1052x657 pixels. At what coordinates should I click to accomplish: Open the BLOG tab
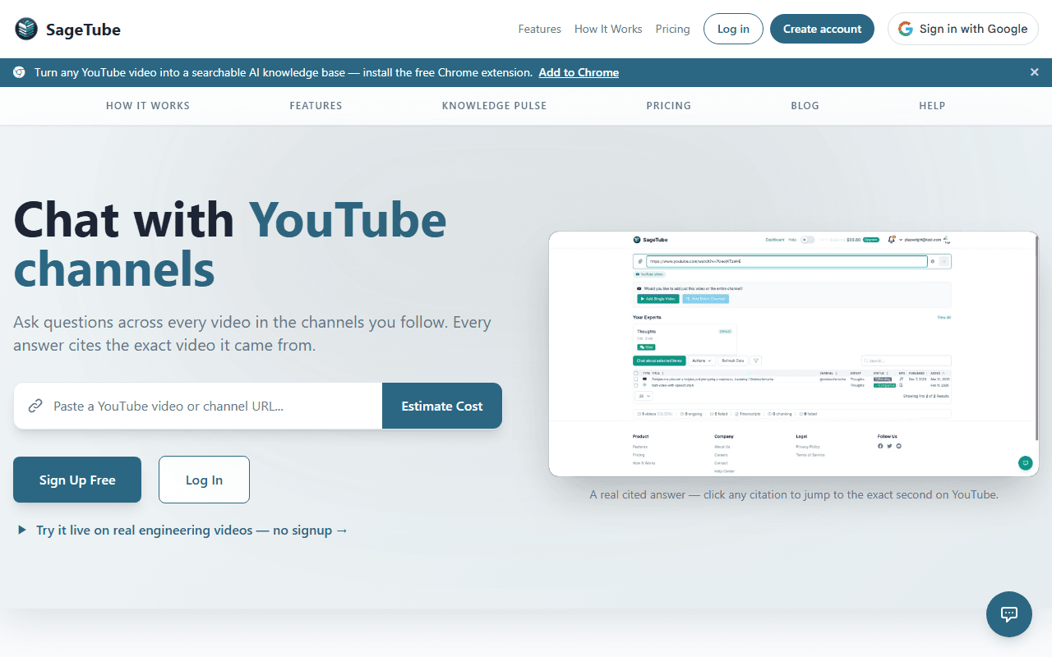coord(805,106)
